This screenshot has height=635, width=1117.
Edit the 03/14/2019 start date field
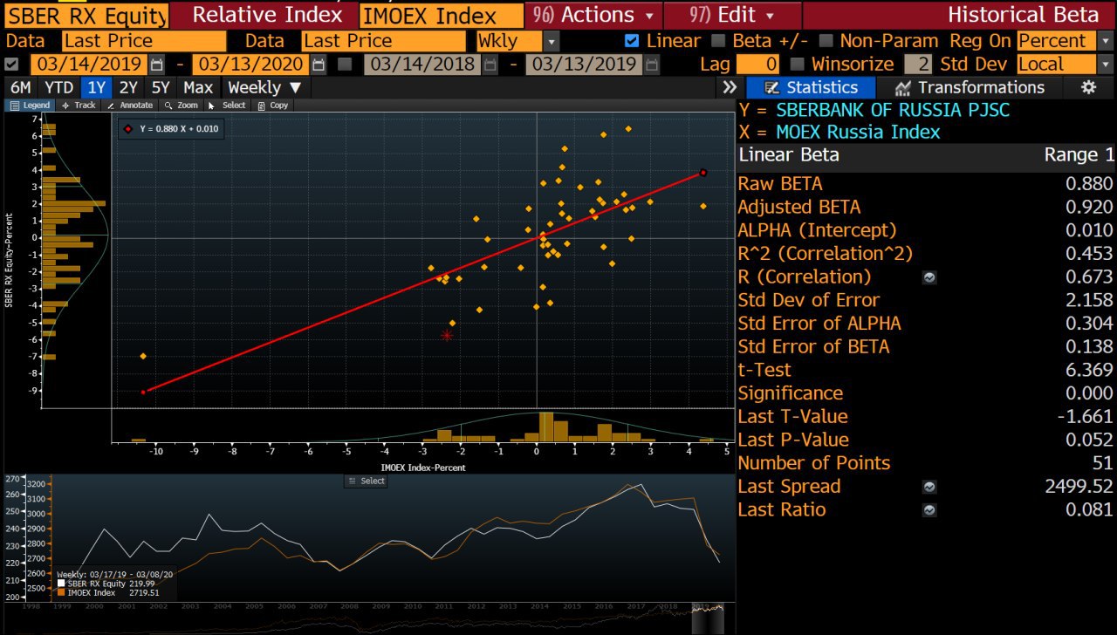(x=90, y=65)
